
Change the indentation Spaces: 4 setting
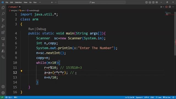pos(139,97)
